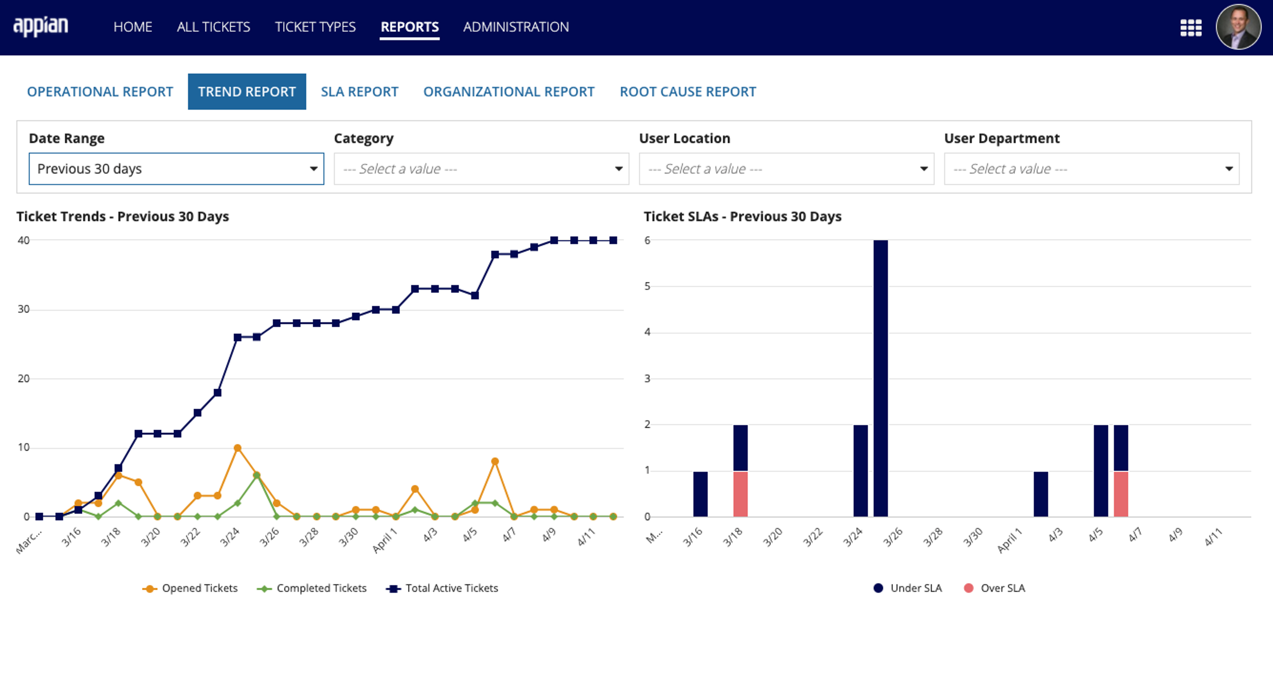1273x685 pixels.
Task: Expand the Category dropdown
Action: point(481,169)
